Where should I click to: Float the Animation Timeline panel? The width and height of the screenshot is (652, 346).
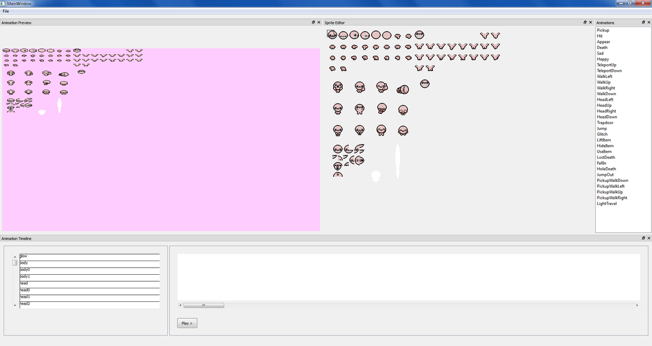point(643,238)
